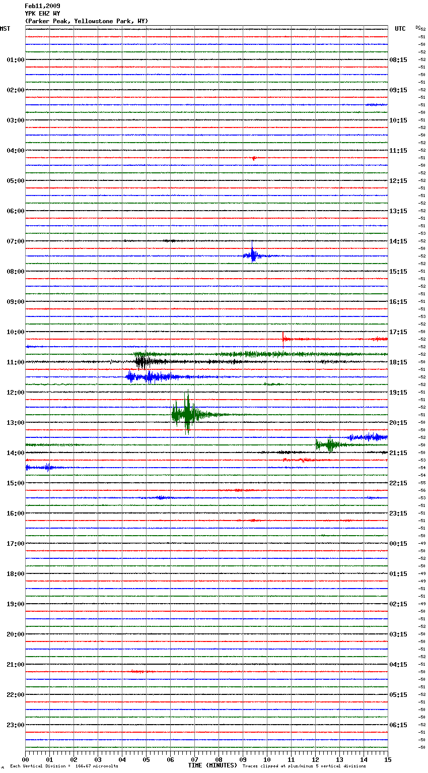
Task: Click the -56 DC offset value
Action: (422, 490)
